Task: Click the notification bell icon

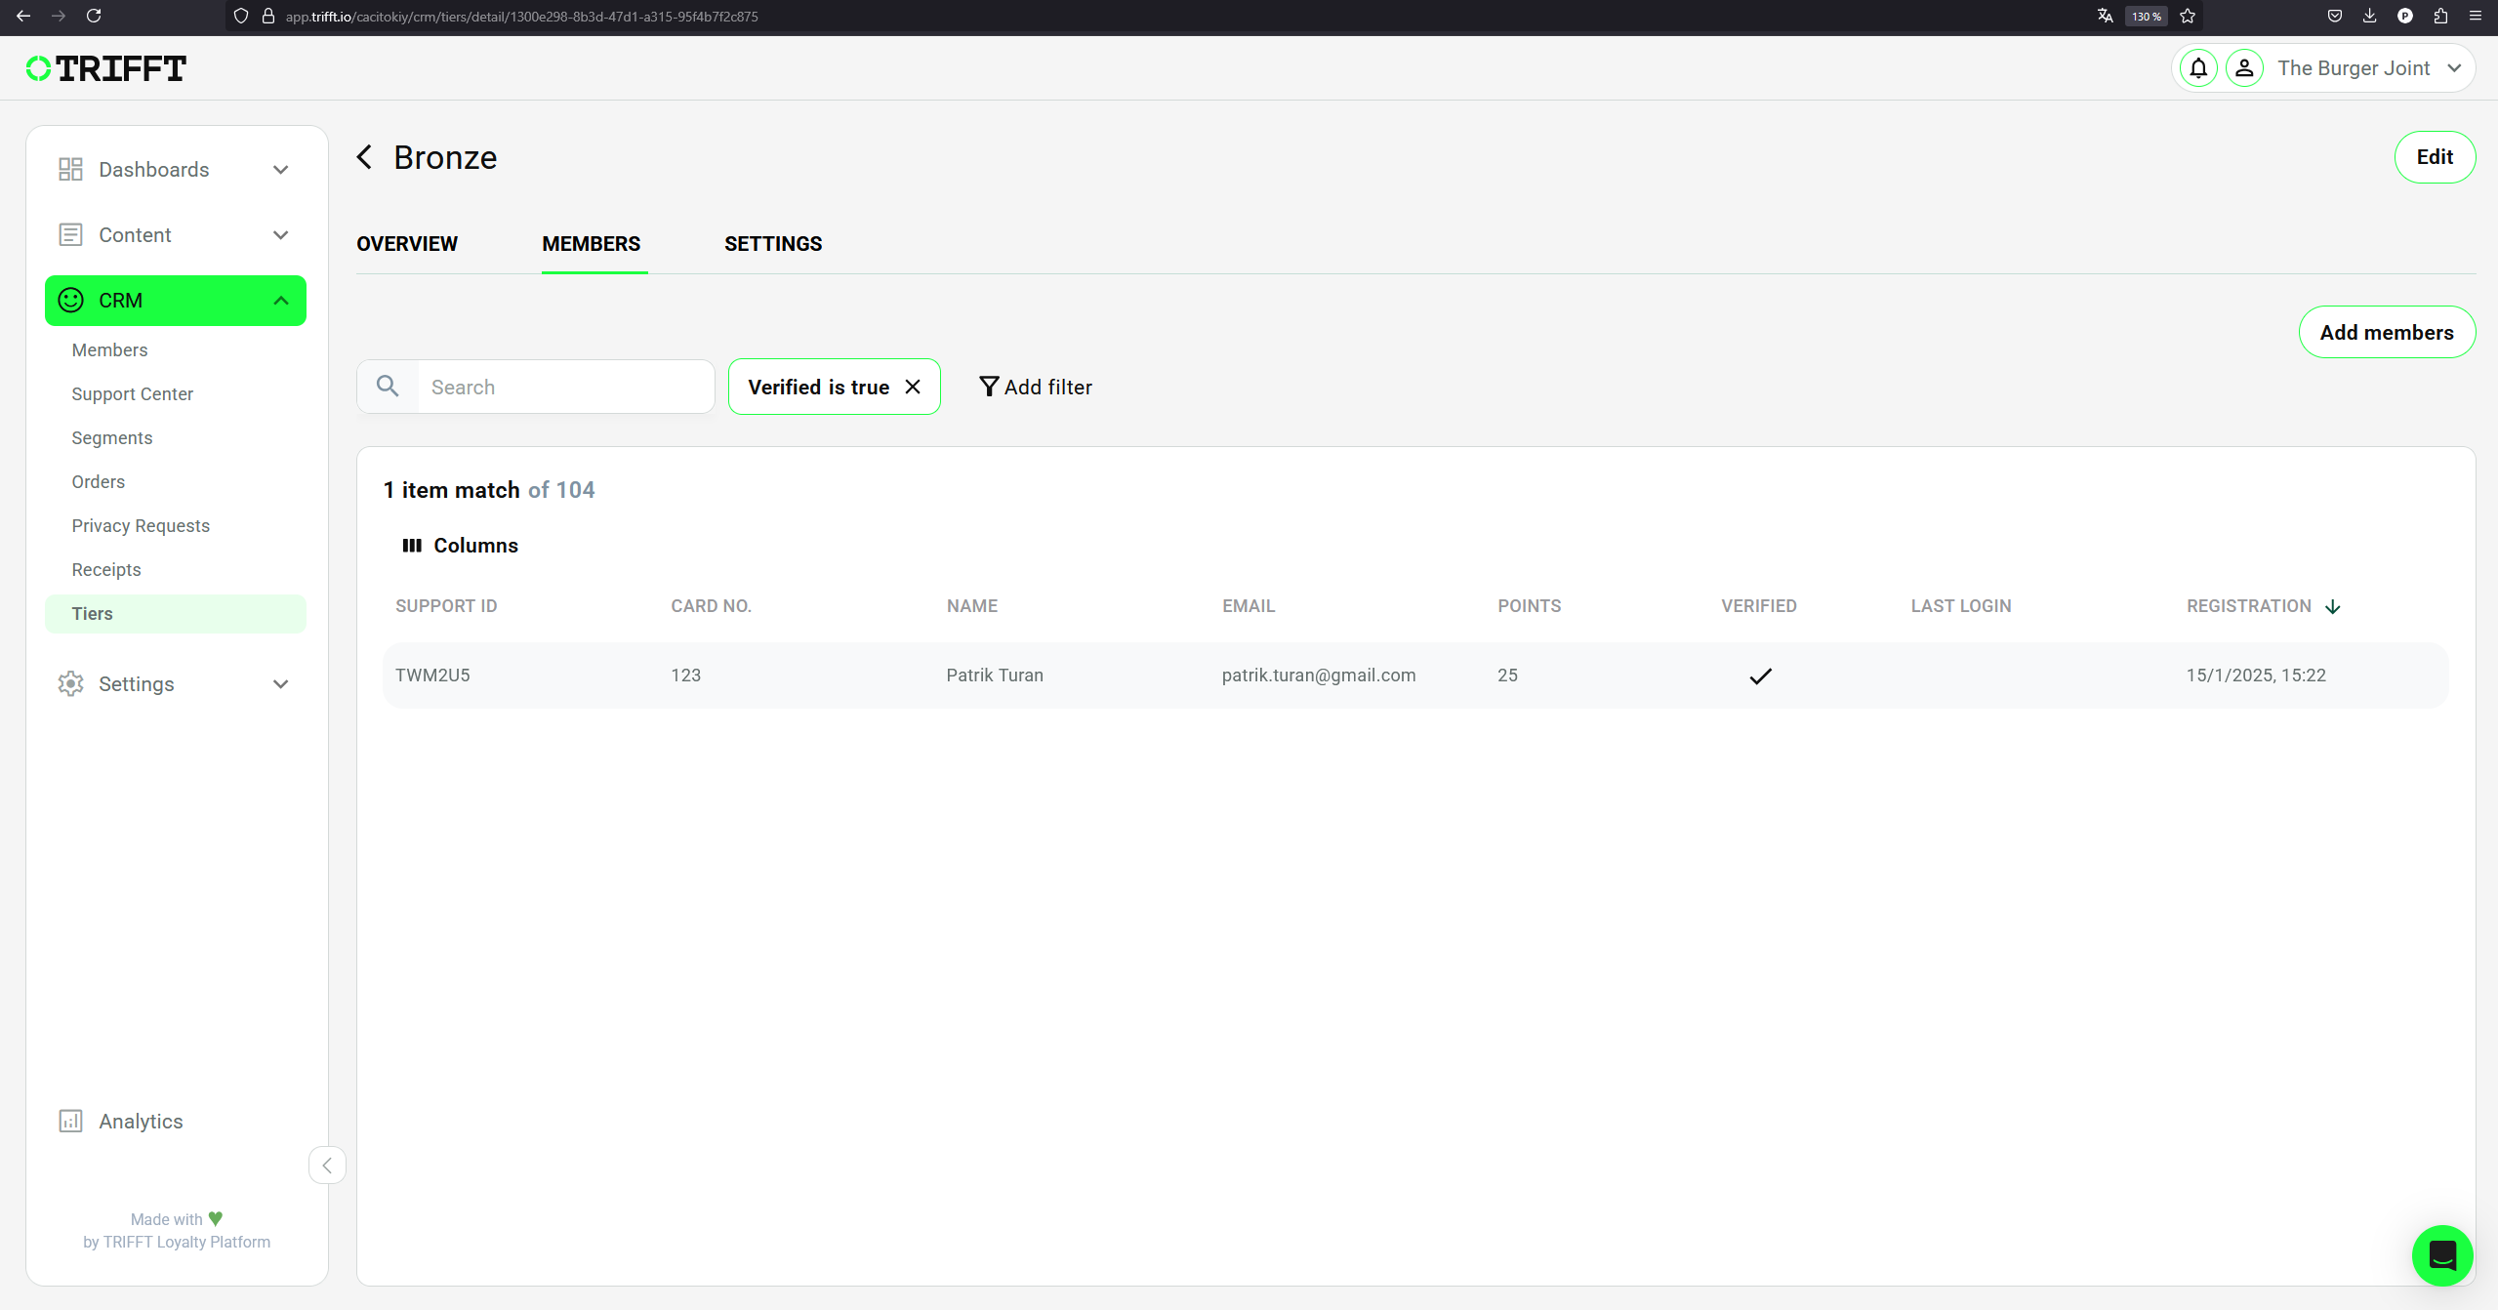Action: (2197, 68)
